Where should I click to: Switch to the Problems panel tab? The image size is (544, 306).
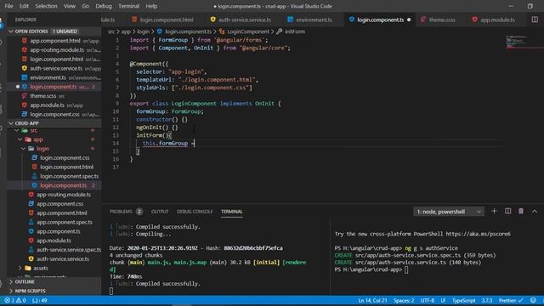point(121,212)
